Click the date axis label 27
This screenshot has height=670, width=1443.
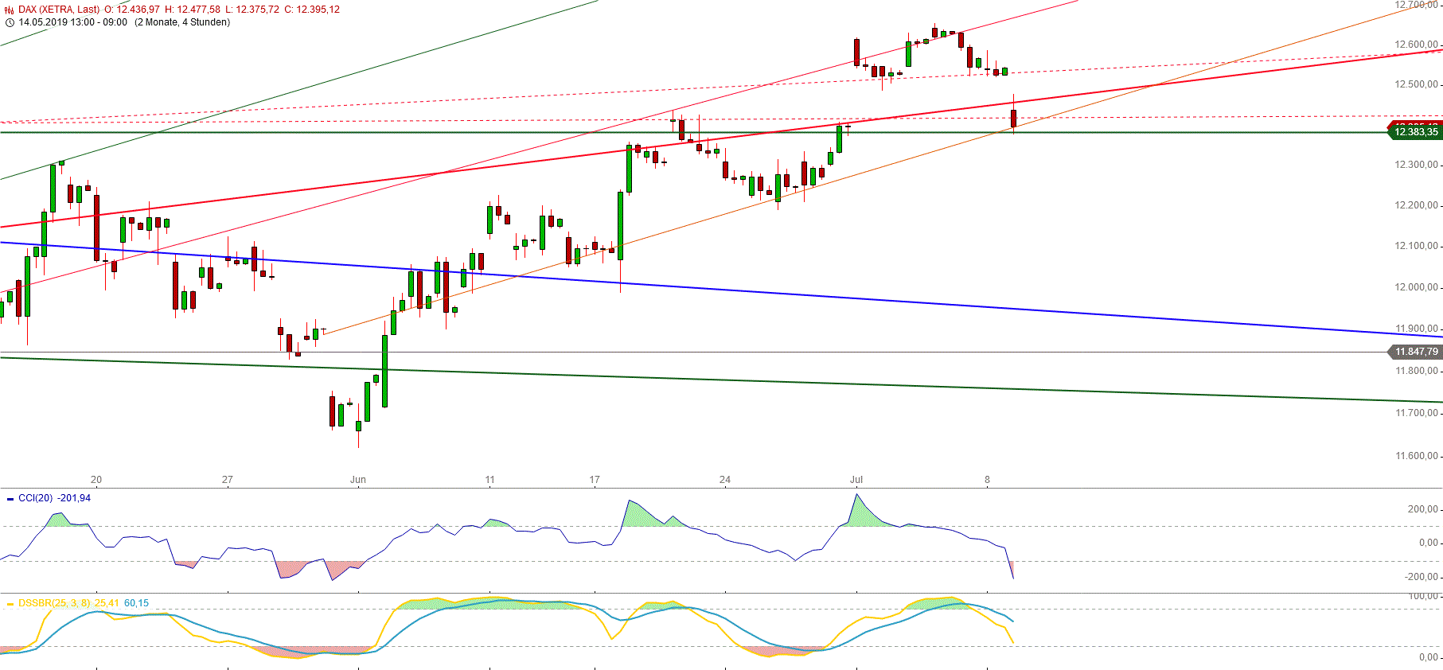pos(228,480)
